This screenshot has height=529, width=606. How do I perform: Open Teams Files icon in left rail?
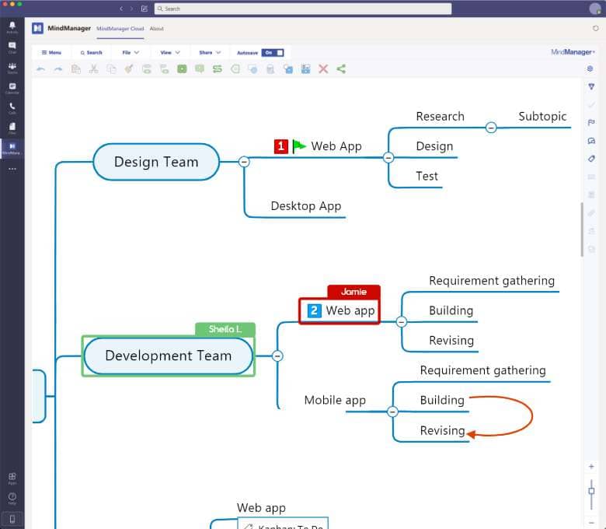point(12,128)
